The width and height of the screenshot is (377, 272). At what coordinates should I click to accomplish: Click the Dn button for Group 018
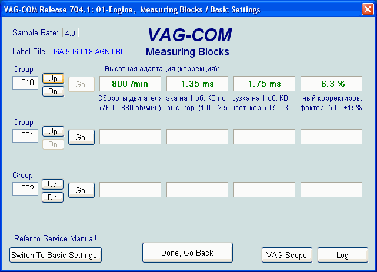(53, 91)
